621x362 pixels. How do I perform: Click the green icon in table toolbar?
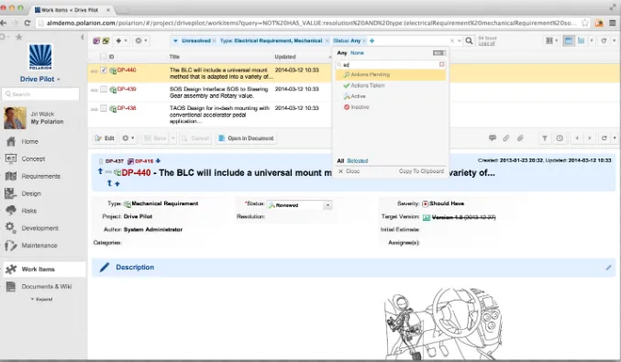pos(105,40)
